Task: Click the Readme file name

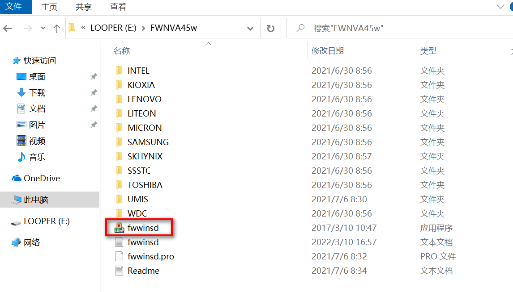Action: tap(143, 271)
